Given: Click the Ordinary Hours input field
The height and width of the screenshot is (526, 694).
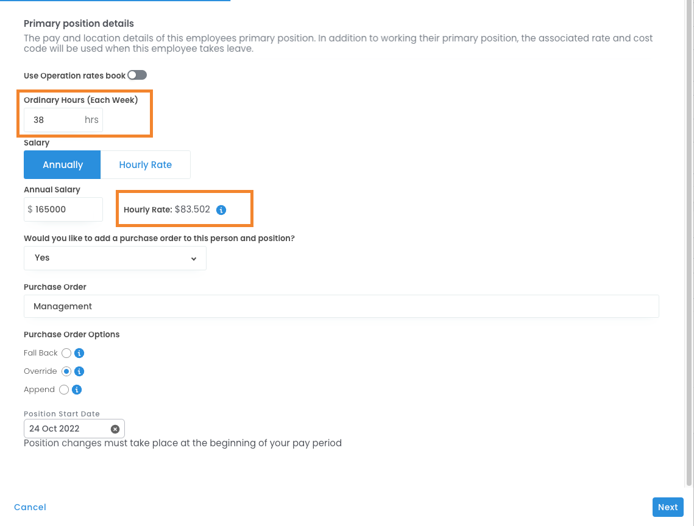Looking at the screenshot, I should tap(54, 120).
